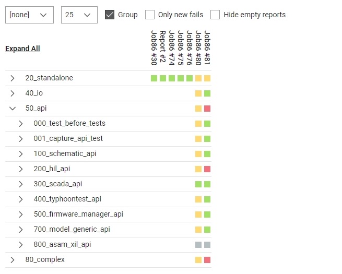
Task: Click the Expand All link
Action: [x=22, y=49]
